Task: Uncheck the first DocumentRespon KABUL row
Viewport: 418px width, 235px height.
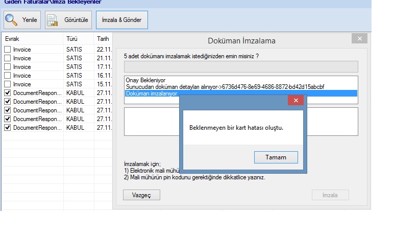Action: 7,93
